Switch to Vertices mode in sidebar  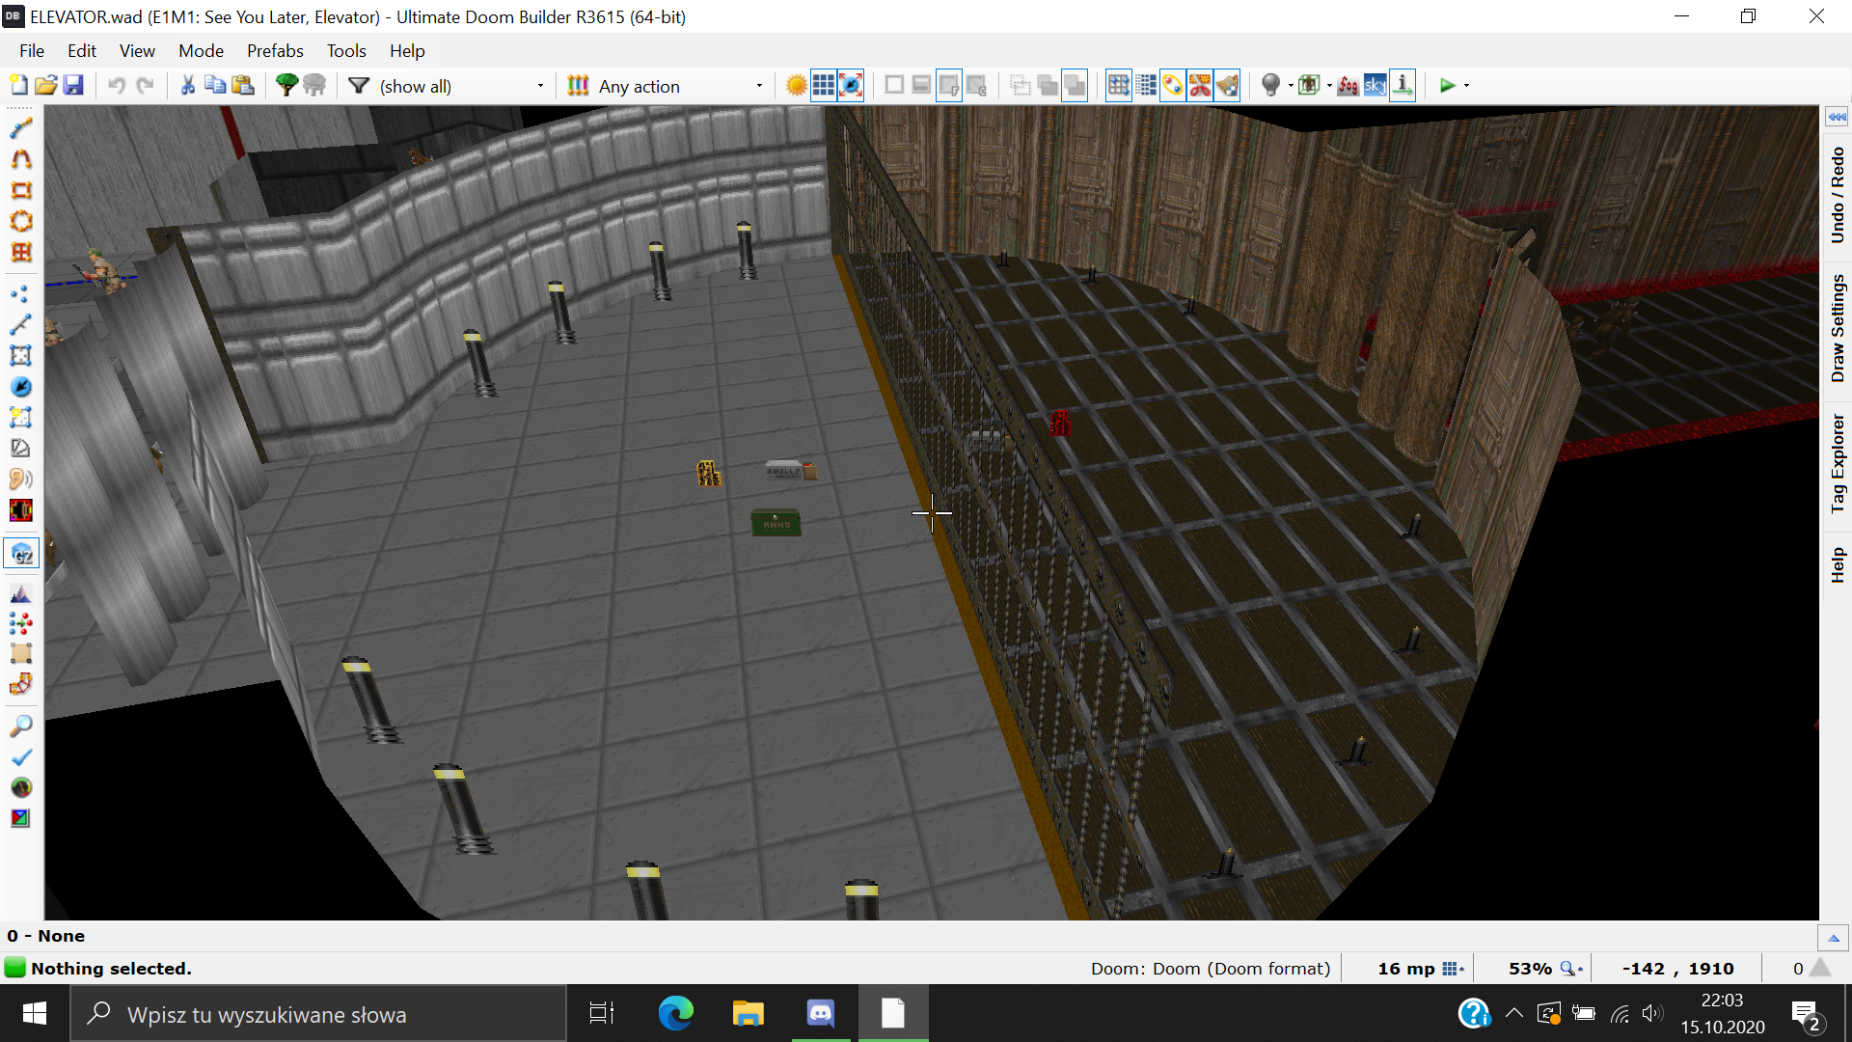coord(21,294)
